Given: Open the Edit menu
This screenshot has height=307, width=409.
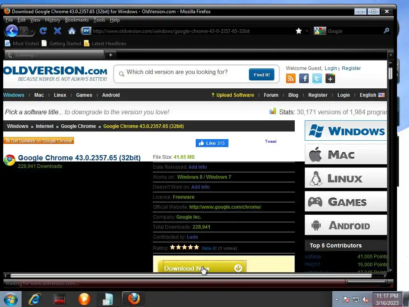Looking at the screenshot, I should click(x=22, y=20).
